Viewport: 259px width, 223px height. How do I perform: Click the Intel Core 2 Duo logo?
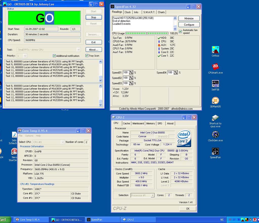click(184, 138)
